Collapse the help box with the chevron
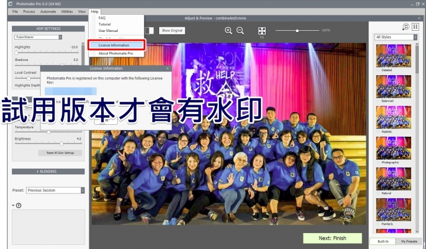The width and height of the screenshot is (426, 249). tap(13, 205)
